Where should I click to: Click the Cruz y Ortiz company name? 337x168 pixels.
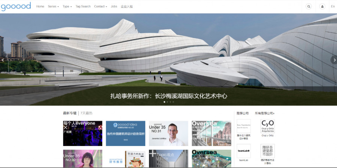pyautogui.click(x=268, y=136)
